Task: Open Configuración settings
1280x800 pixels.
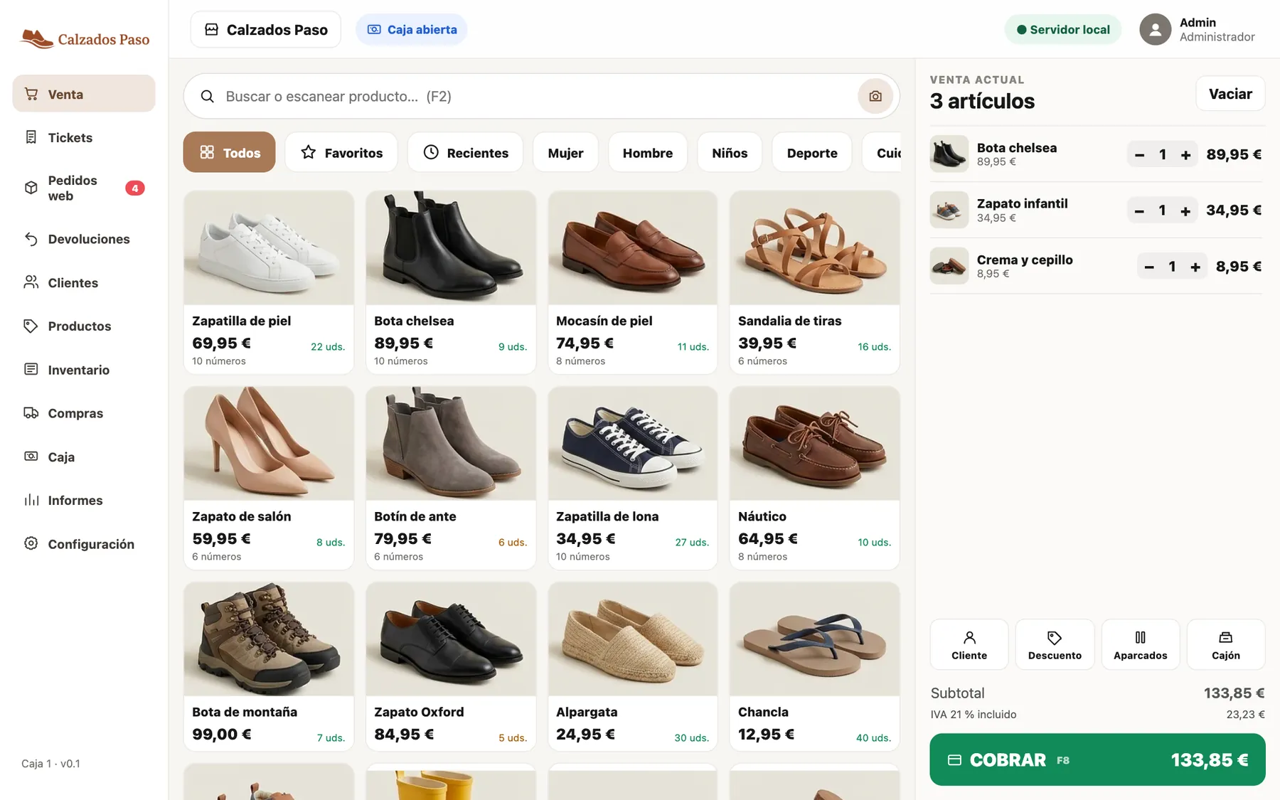Action: click(84, 543)
